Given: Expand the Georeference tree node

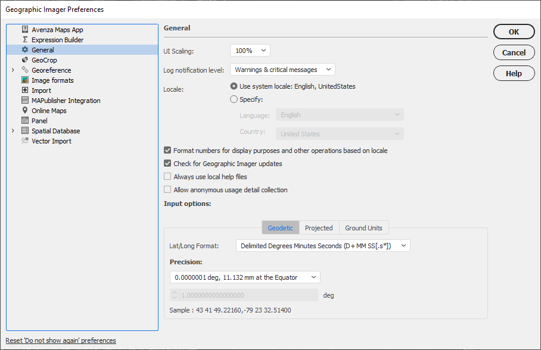Looking at the screenshot, I should coord(13,70).
